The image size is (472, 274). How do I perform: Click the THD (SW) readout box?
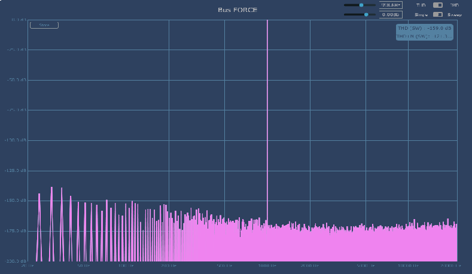tap(424, 28)
